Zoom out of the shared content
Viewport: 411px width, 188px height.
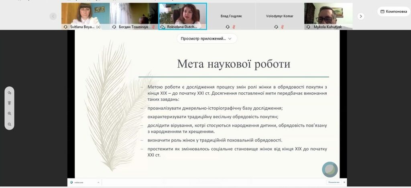(9, 124)
